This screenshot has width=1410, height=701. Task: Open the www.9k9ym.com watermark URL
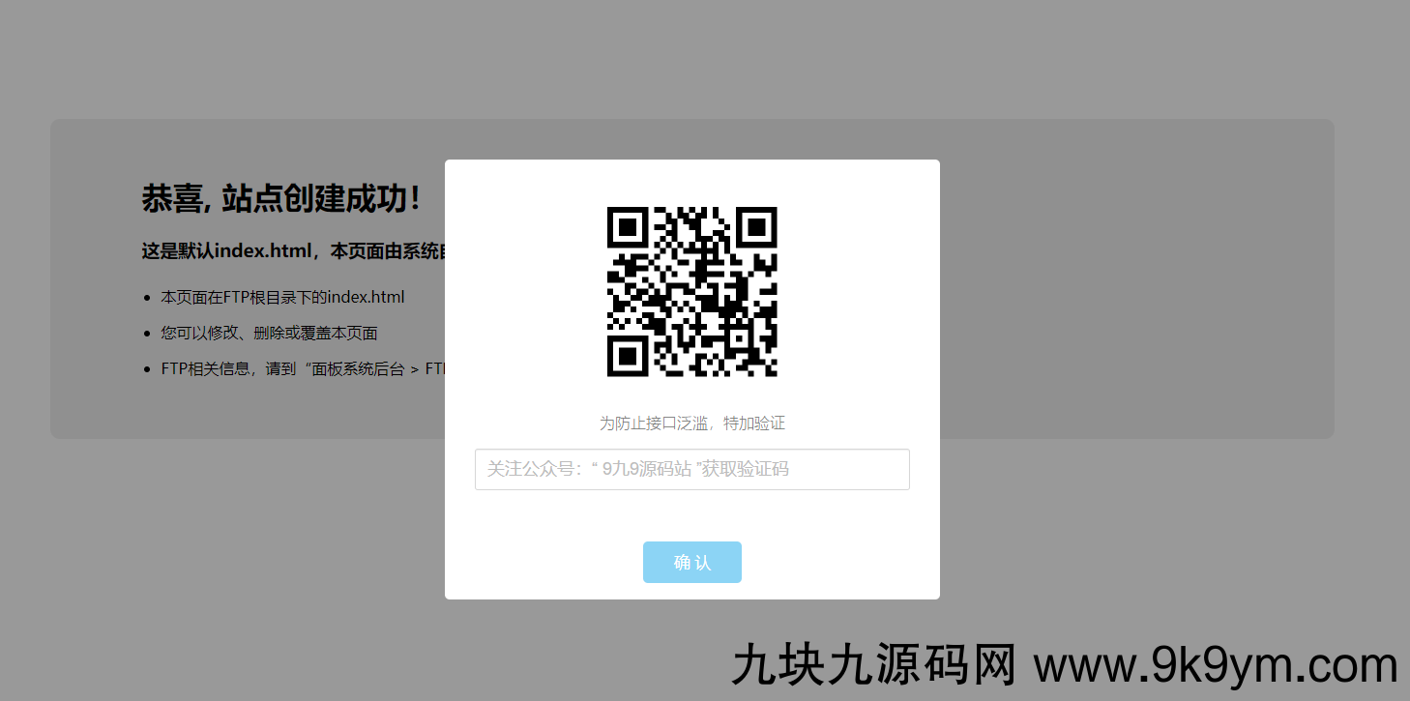coord(1216,666)
